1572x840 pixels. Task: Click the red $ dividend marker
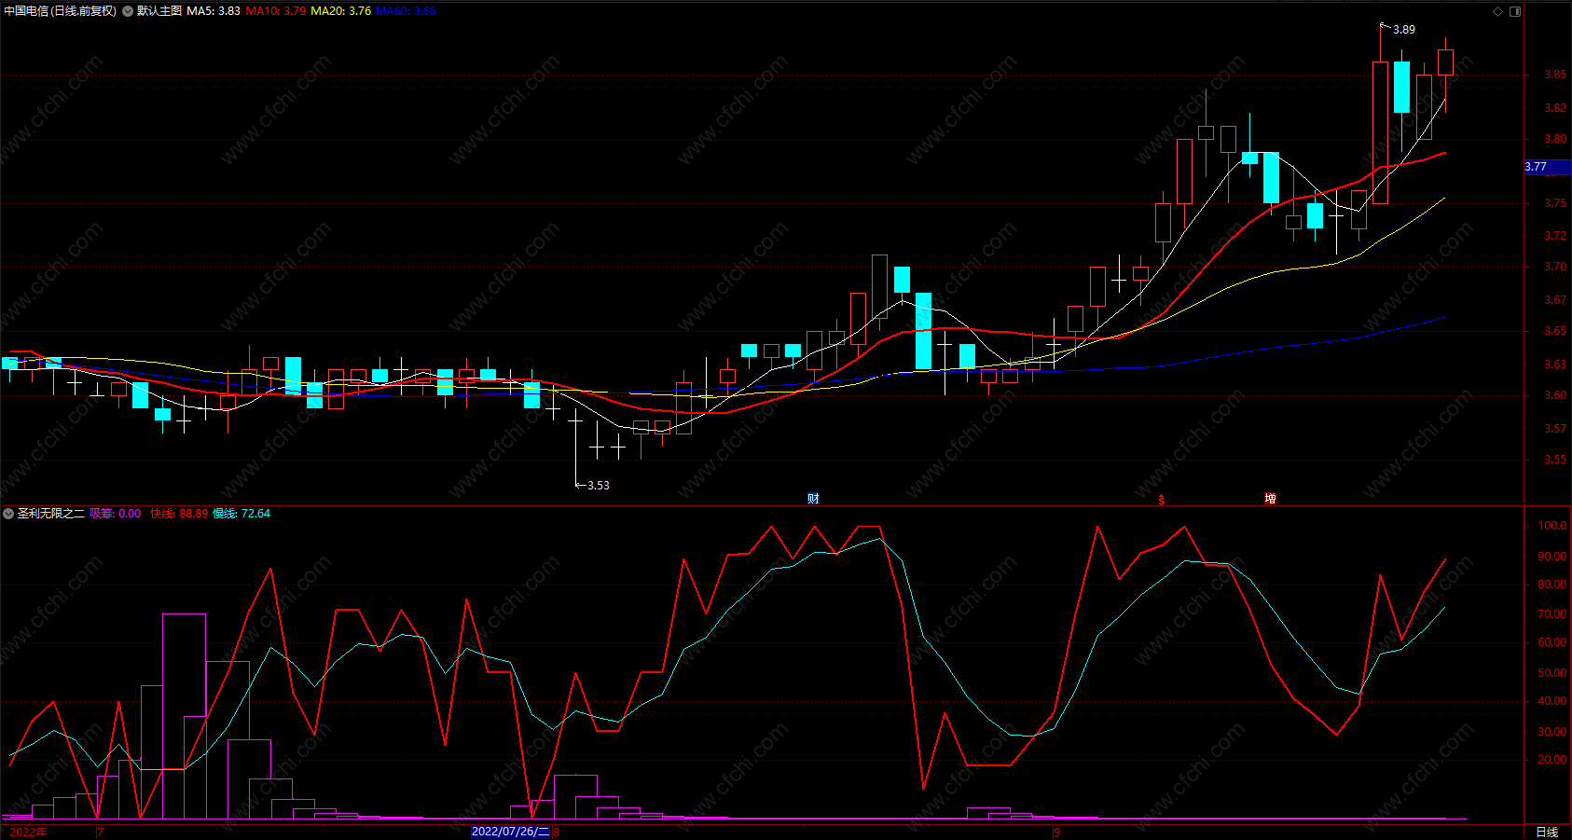pyautogui.click(x=1162, y=500)
